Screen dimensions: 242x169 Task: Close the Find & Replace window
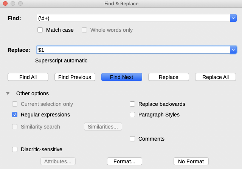pos(5,3)
